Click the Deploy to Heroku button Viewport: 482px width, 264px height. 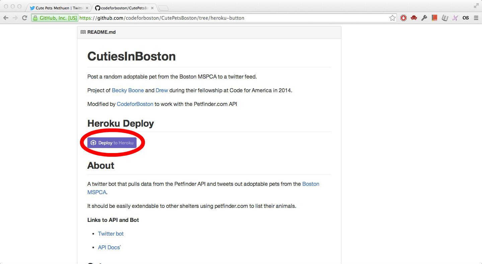click(x=112, y=143)
